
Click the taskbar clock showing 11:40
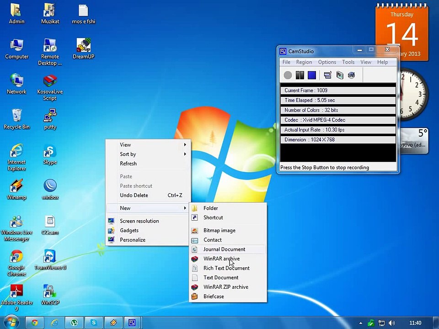click(415, 323)
